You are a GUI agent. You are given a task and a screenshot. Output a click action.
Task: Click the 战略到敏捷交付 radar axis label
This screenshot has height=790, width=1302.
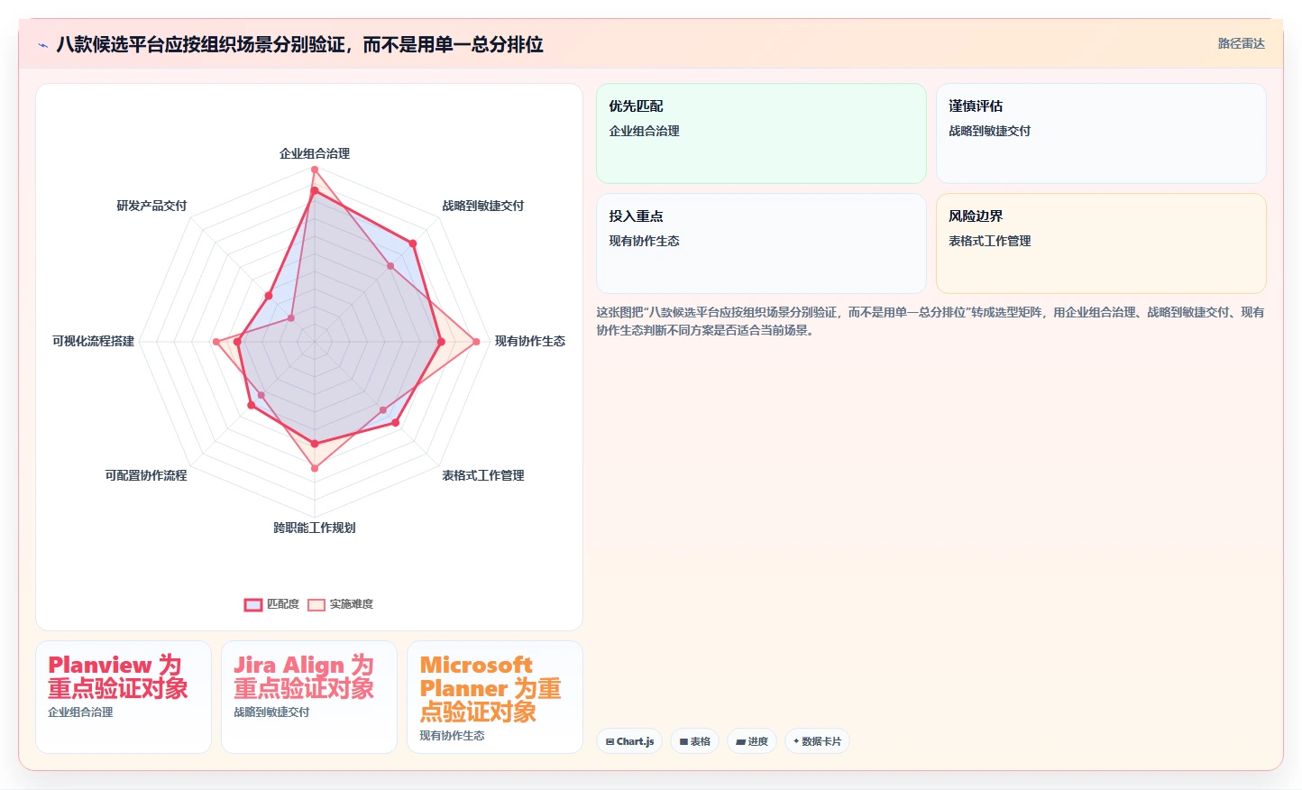482,206
